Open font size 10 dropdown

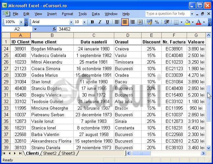coord(84,22)
